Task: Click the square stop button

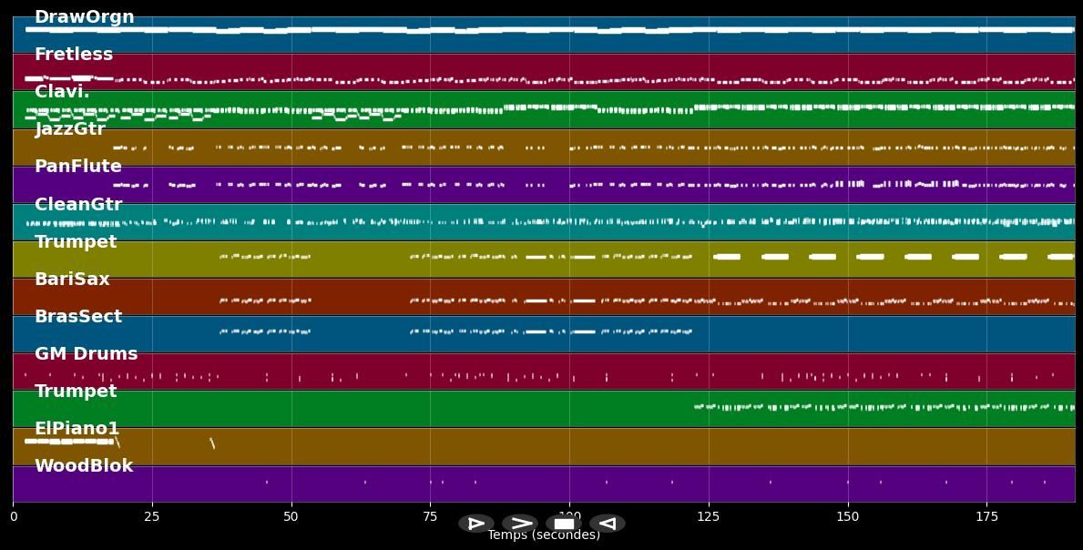Action: coord(564,524)
